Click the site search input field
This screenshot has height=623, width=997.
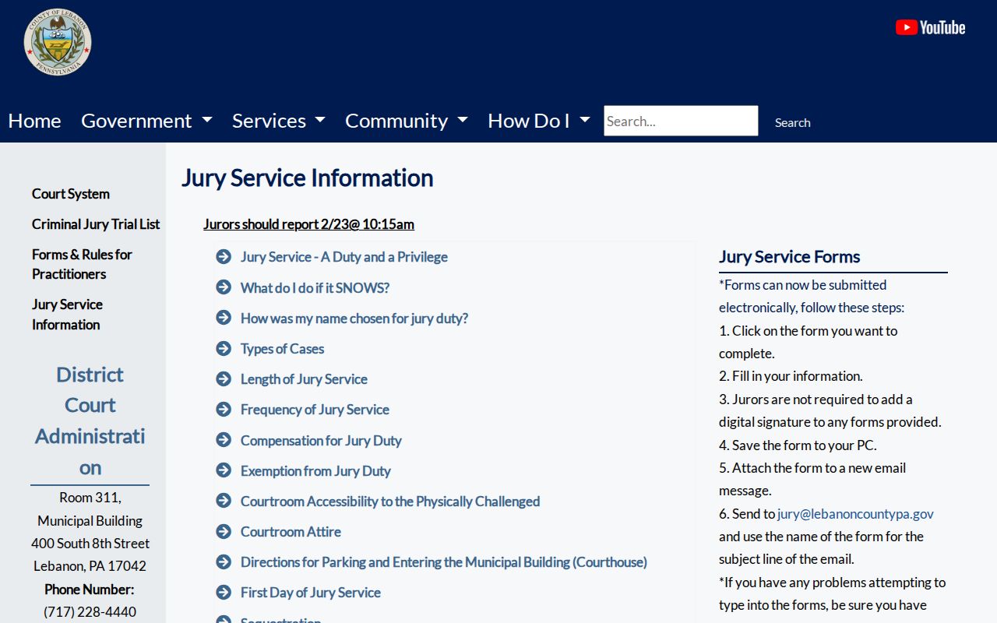(x=681, y=121)
